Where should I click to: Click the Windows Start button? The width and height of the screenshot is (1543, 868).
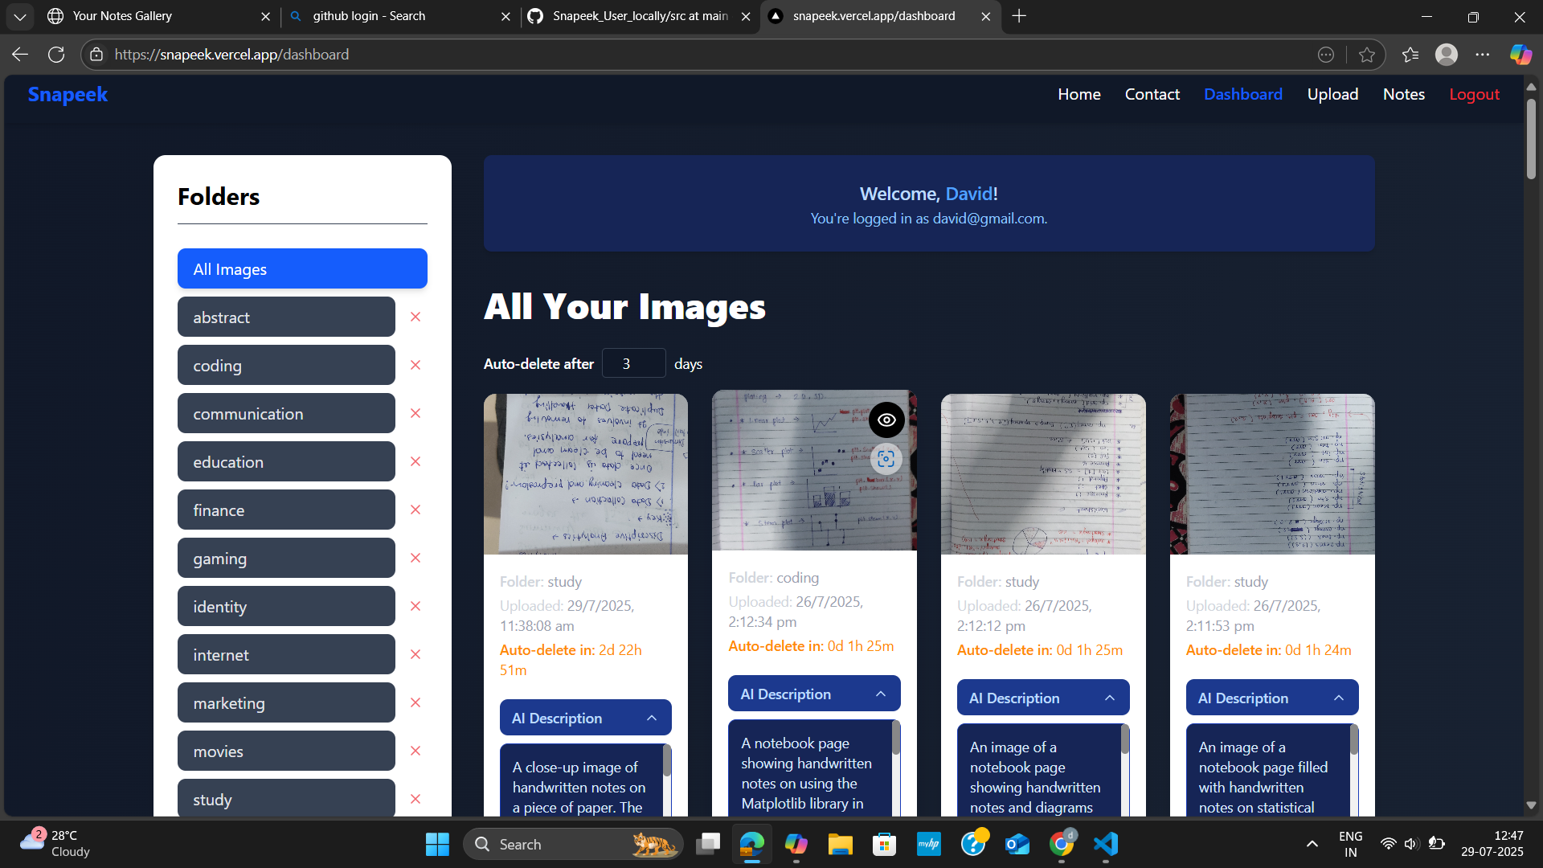(x=436, y=844)
